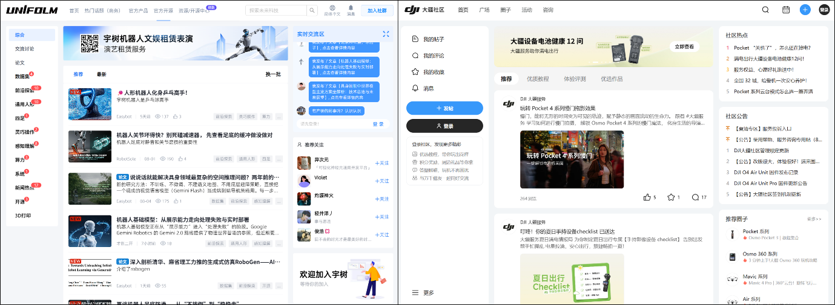
Task: Click the Unifolm logo
Action: click(x=32, y=10)
